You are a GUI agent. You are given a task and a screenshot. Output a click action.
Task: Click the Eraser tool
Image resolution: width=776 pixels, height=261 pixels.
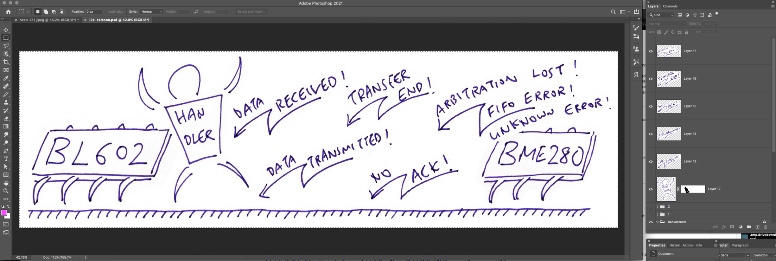[6, 119]
